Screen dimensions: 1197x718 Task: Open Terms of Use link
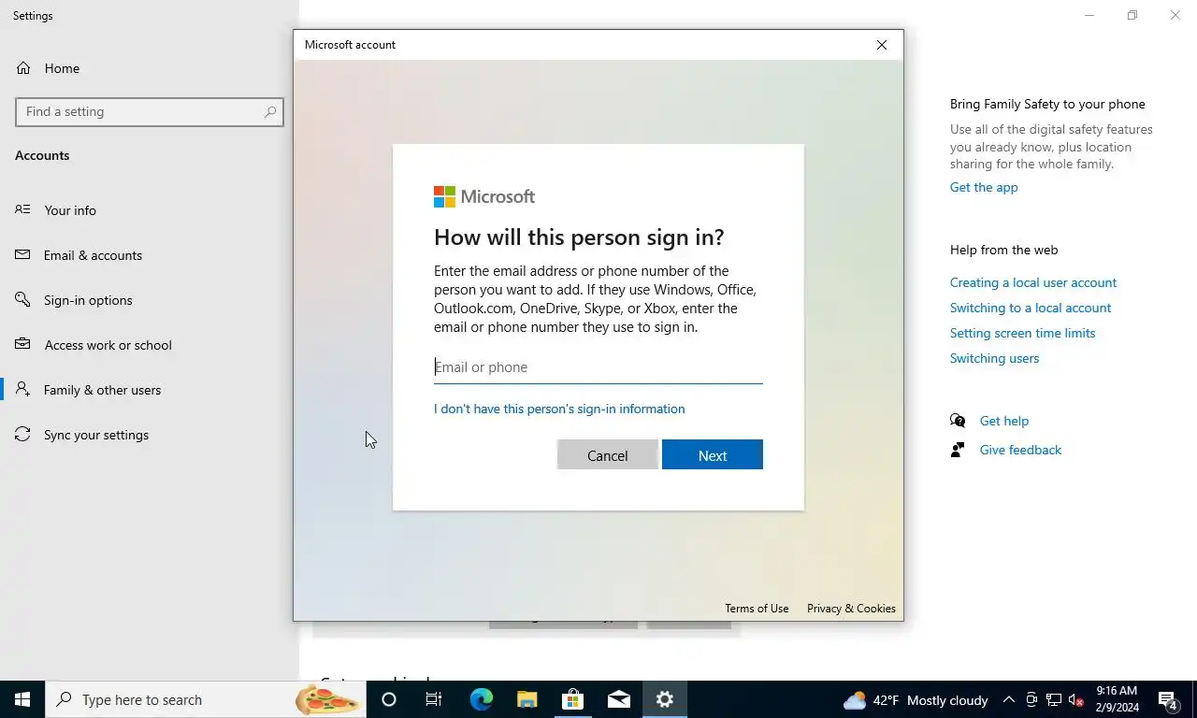[x=757, y=608]
